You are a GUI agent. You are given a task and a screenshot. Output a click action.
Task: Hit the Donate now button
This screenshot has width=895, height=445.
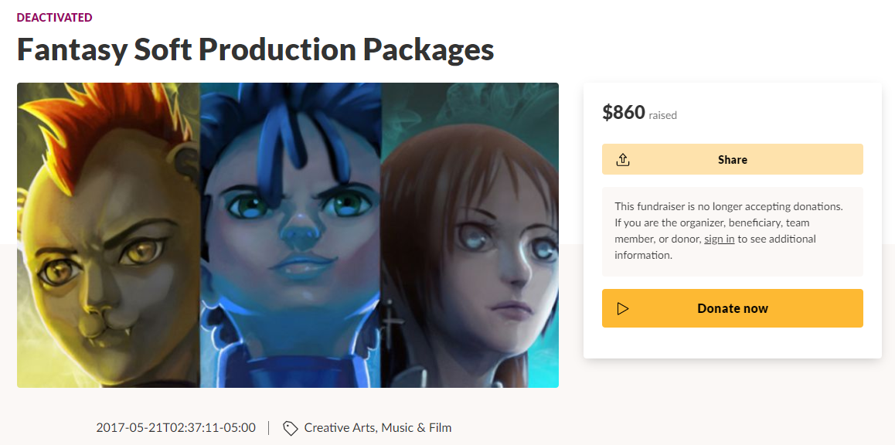[x=733, y=308]
